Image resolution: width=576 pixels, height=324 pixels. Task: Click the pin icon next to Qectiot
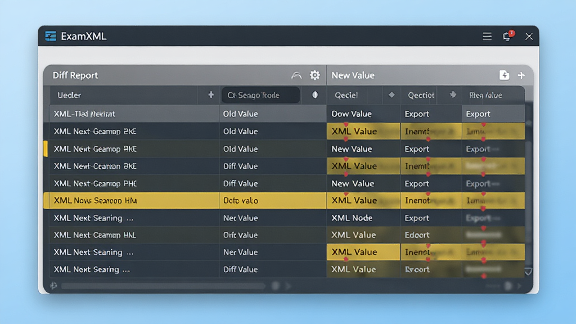pyautogui.click(x=453, y=95)
